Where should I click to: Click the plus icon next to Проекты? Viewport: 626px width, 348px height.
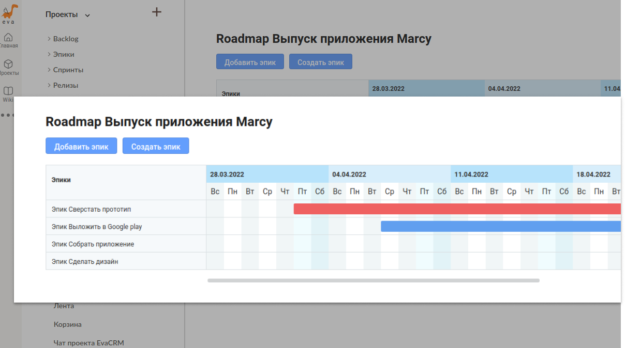point(157,12)
